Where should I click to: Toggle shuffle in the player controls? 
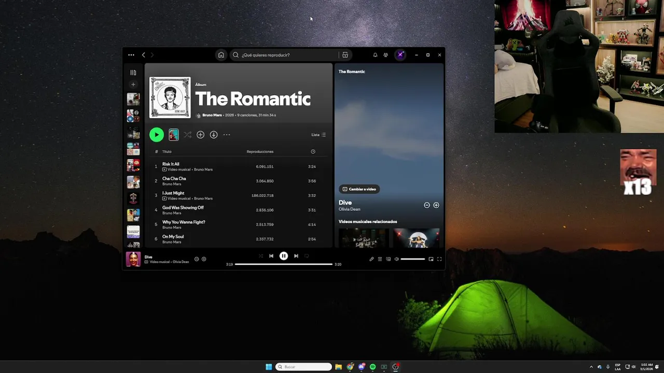point(260,256)
